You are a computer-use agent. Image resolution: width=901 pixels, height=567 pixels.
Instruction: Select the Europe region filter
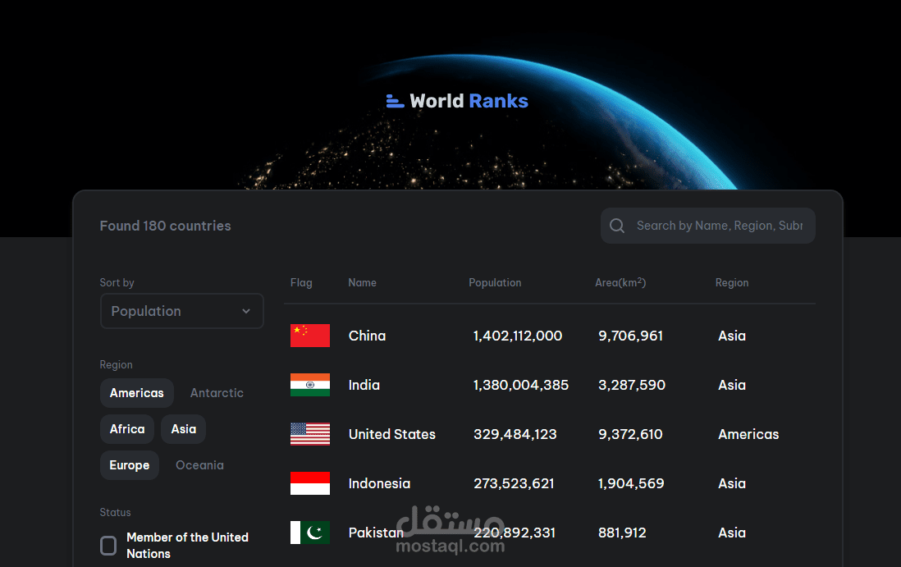coord(129,464)
